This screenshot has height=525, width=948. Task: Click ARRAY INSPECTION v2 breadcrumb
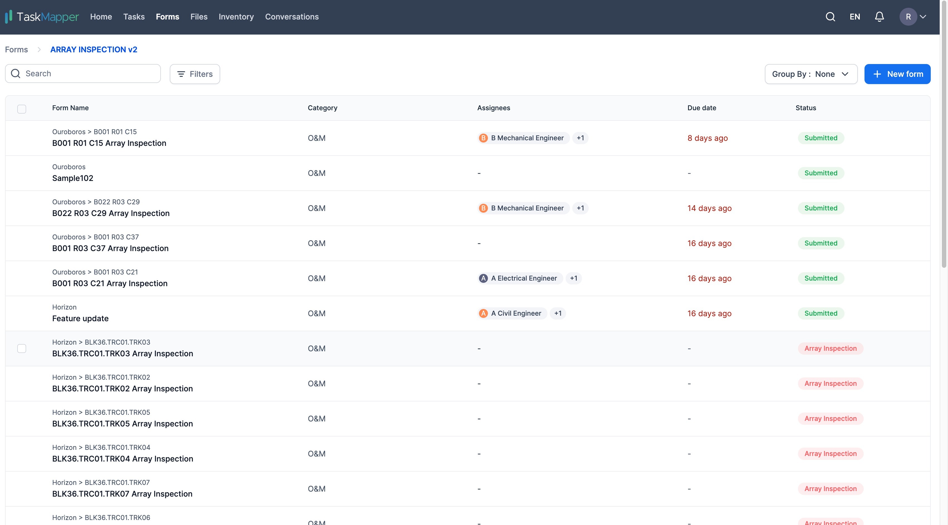[x=94, y=49]
